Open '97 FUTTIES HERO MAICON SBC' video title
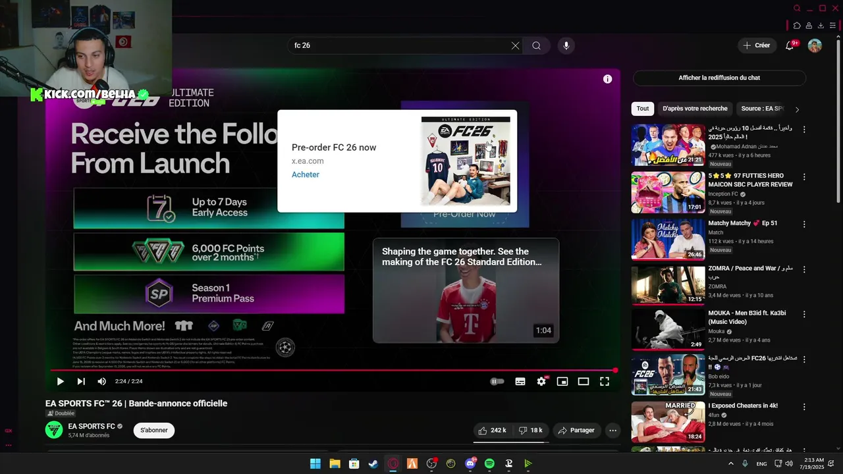Image resolution: width=843 pixels, height=474 pixels. pyautogui.click(x=750, y=180)
